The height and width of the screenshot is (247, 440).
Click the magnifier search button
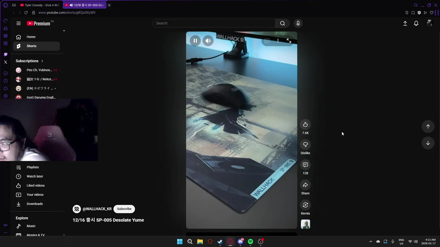(x=283, y=23)
